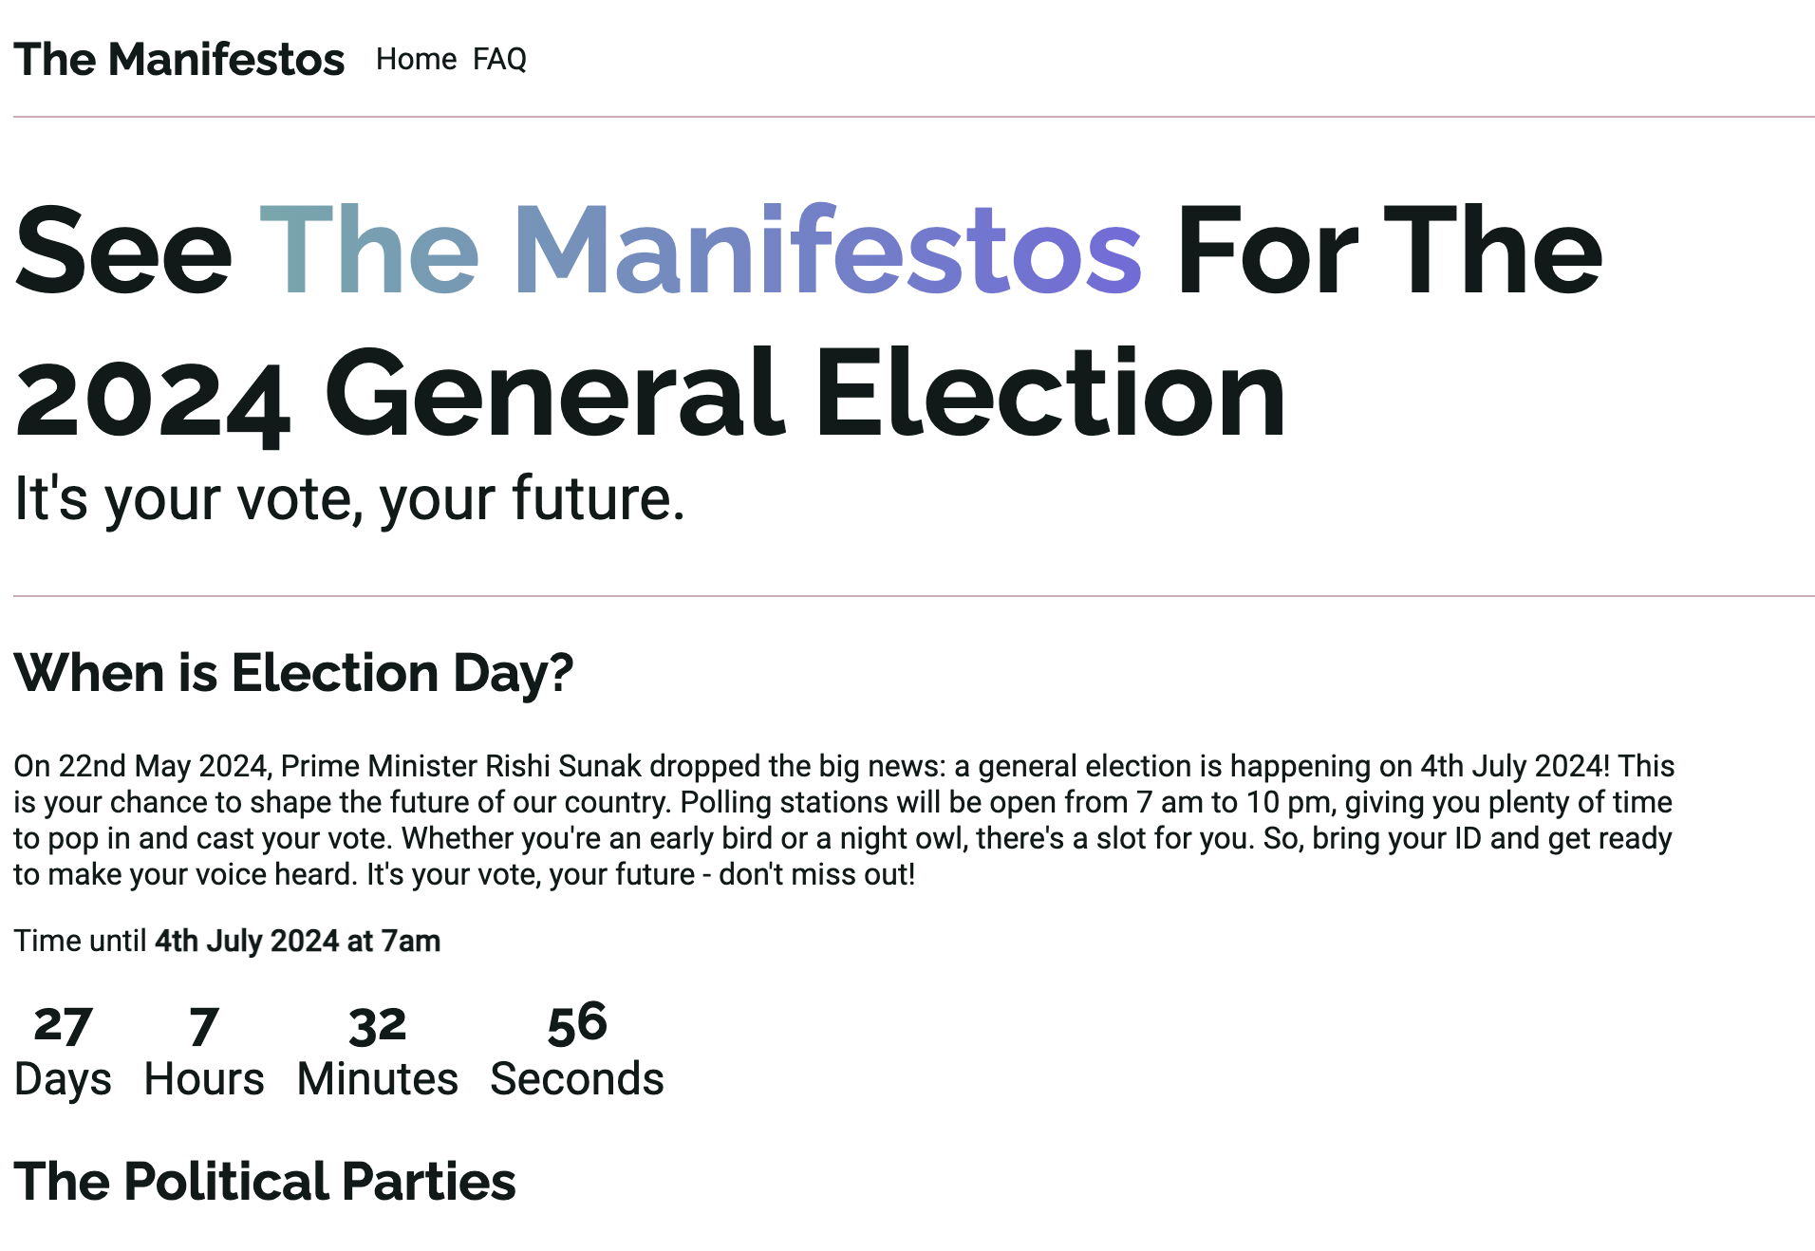Click bold '4th July 2024 at 7am' text

[x=297, y=941]
